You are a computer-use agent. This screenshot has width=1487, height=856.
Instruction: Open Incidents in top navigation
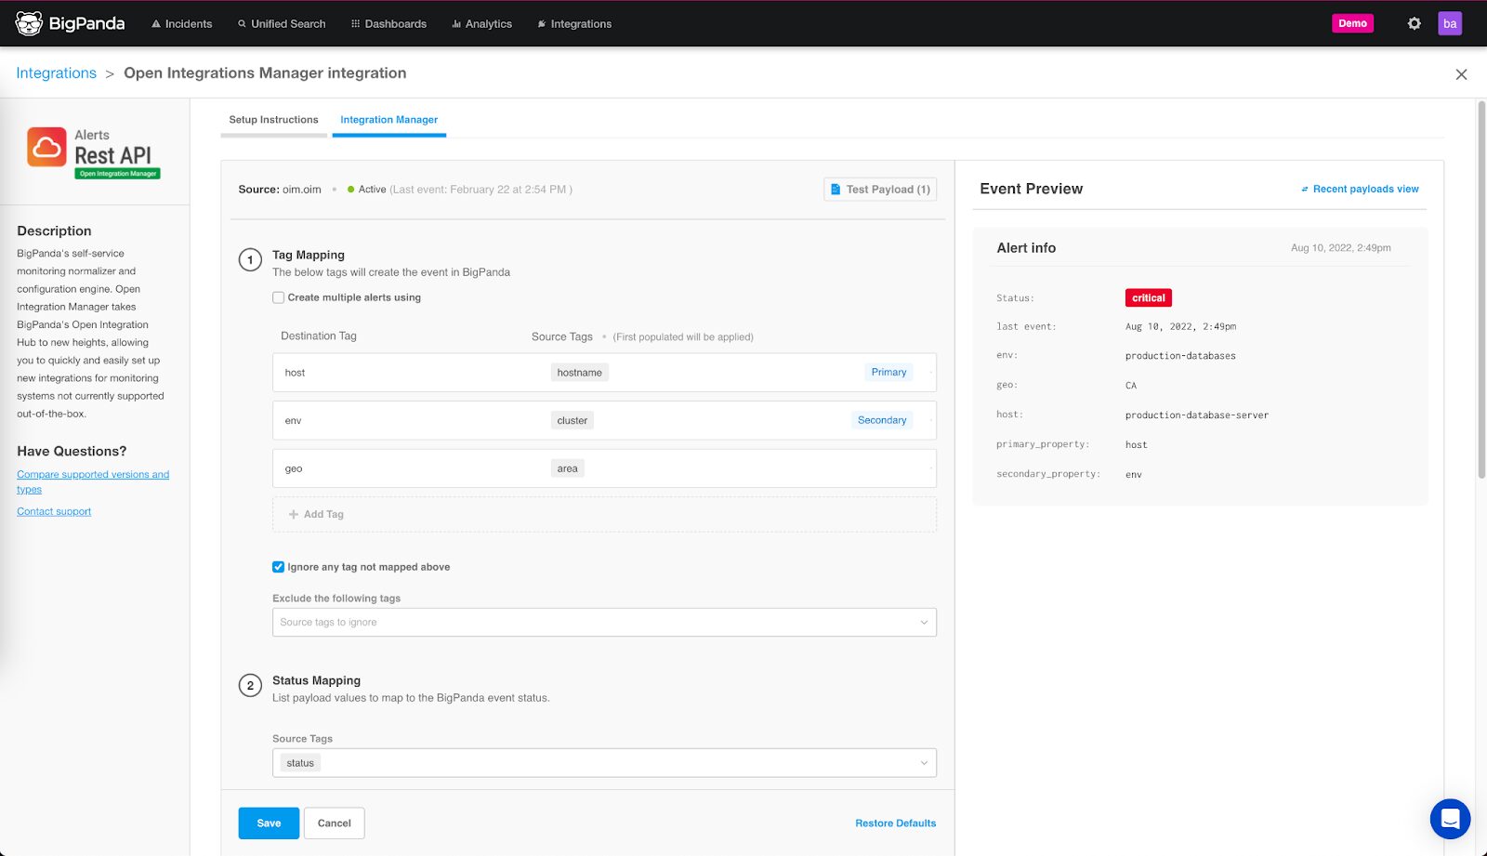pyautogui.click(x=182, y=24)
